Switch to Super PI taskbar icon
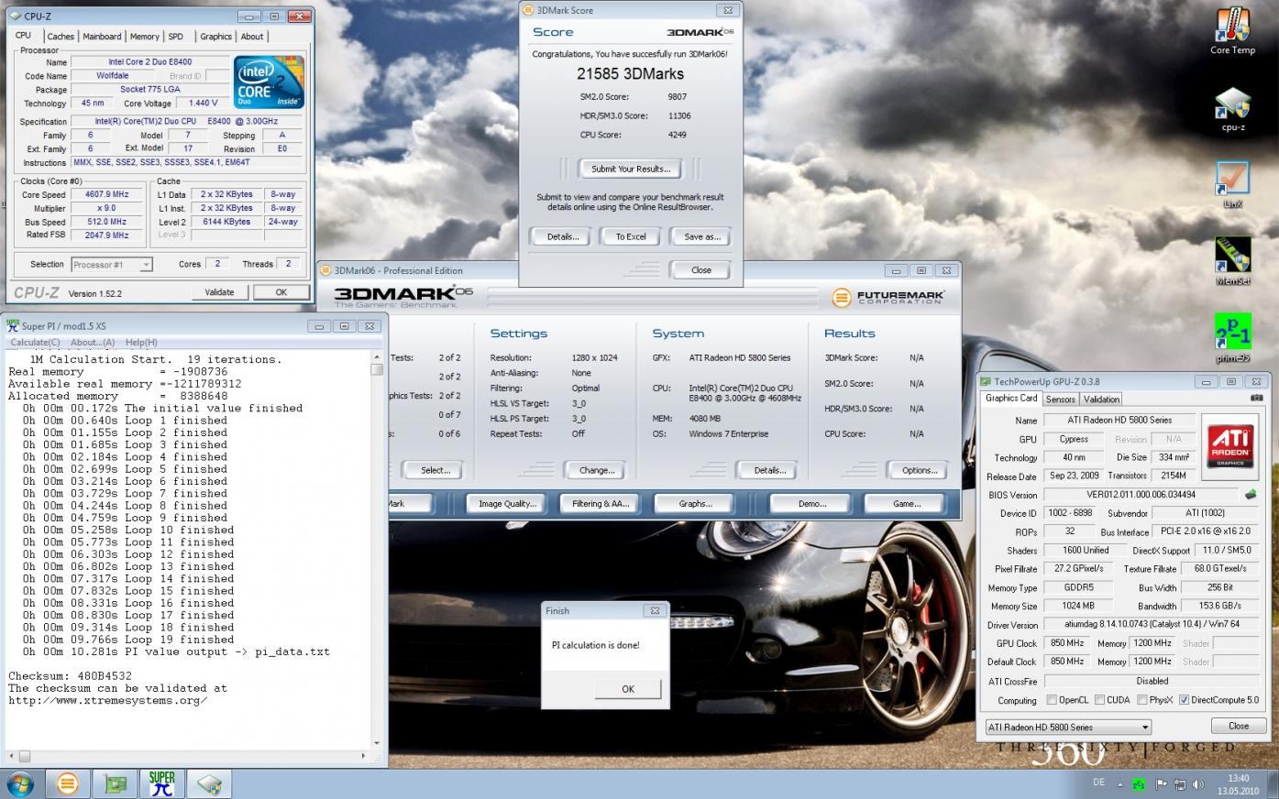Screen dimensions: 1279x799 point(162,784)
